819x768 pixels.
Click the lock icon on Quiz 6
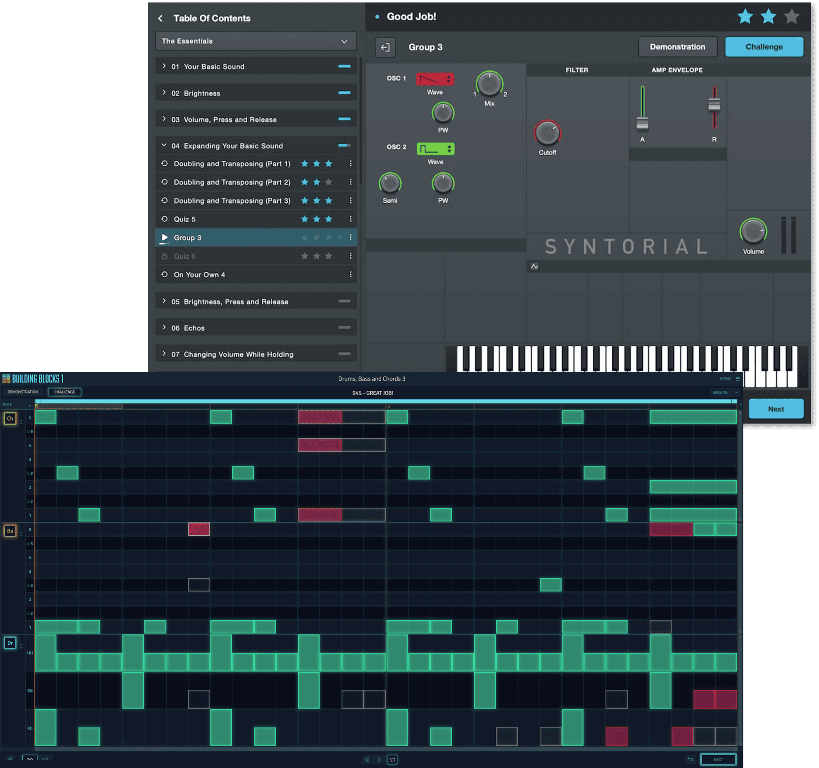point(164,256)
